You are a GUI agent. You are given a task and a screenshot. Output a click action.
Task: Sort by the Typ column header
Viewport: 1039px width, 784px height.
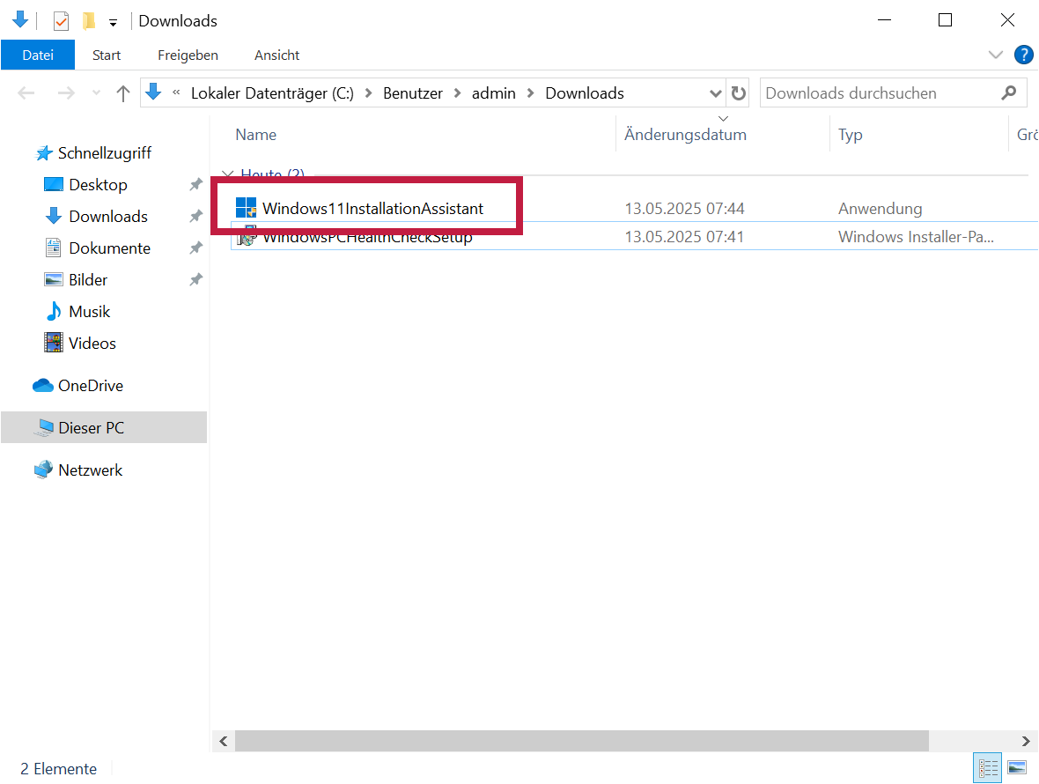pyautogui.click(x=851, y=135)
